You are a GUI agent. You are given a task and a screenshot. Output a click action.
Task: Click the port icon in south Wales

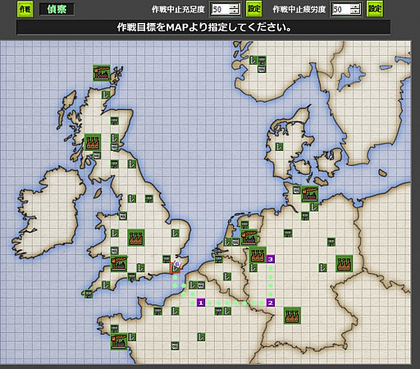(x=119, y=263)
